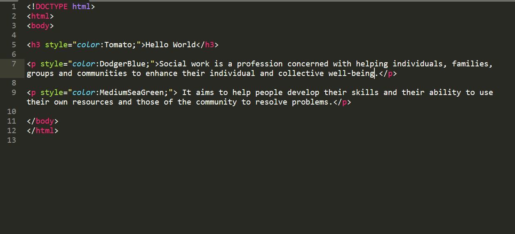The width and height of the screenshot is (515, 234).
Task: Place cursor in the Hello World text
Action: (170, 45)
